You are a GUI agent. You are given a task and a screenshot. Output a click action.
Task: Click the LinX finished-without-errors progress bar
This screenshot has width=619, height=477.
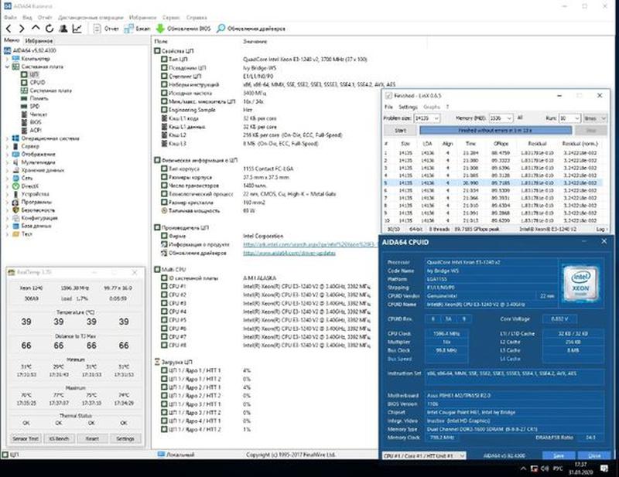pos(495,130)
